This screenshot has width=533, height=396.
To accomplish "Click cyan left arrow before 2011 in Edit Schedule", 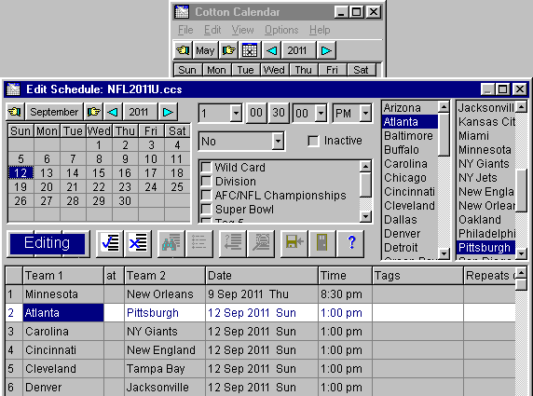I will point(113,112).
